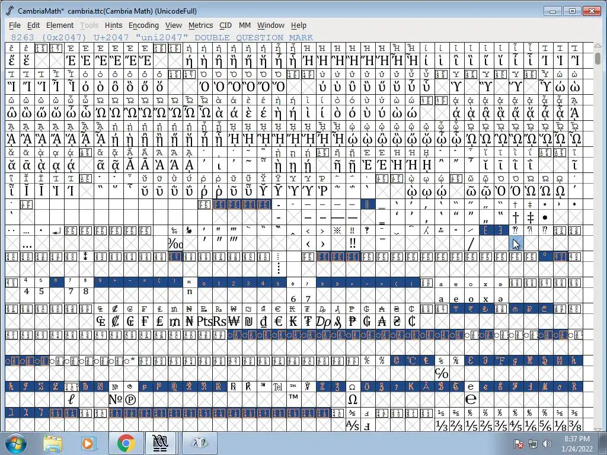Image resolution: width=607 pixels, height=455 pixels.
Task: Select the trademark ™ glyph cell
Action: pyautogui.click(x=293, y=399)
